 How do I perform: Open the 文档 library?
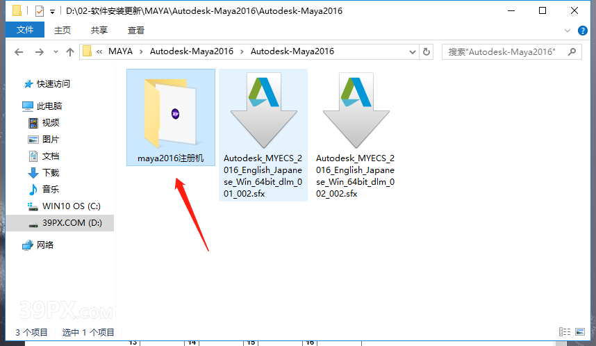pyautogui.click(x=51, y=156)
